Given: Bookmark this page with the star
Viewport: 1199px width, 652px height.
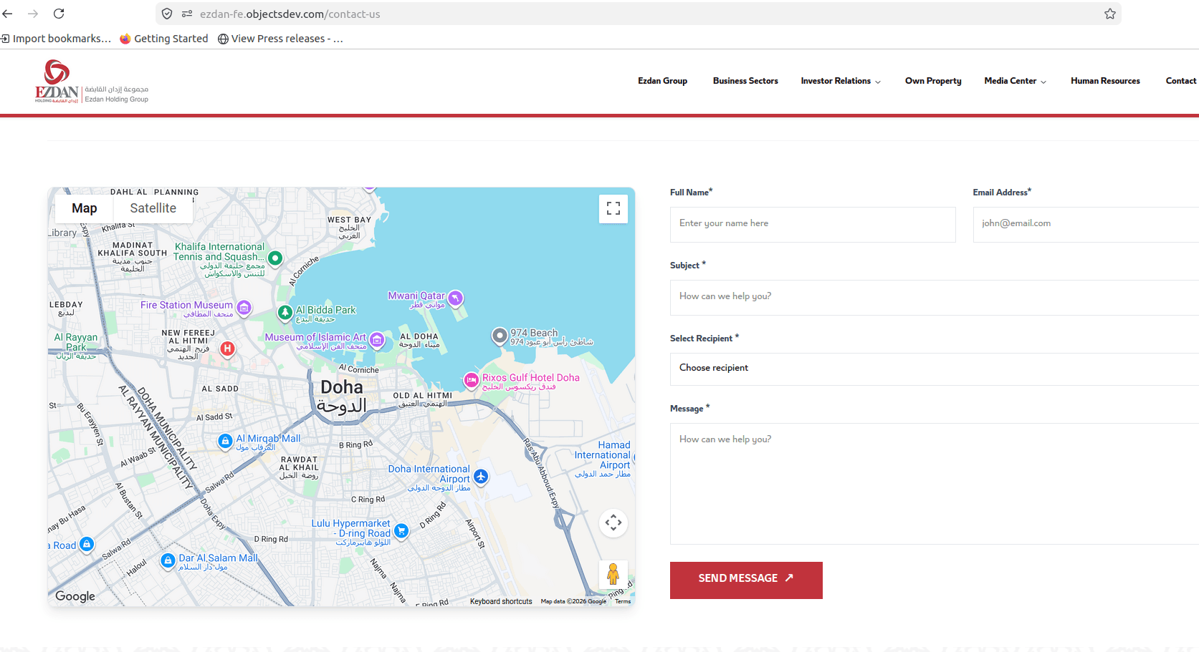Looking at the screenshot, I should click(x=1110, y=14).
